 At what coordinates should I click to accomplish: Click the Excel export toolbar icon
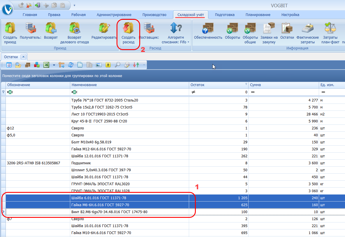point(46,65)
